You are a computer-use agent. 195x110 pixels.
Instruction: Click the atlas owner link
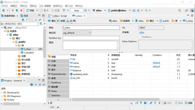[142, 32]
